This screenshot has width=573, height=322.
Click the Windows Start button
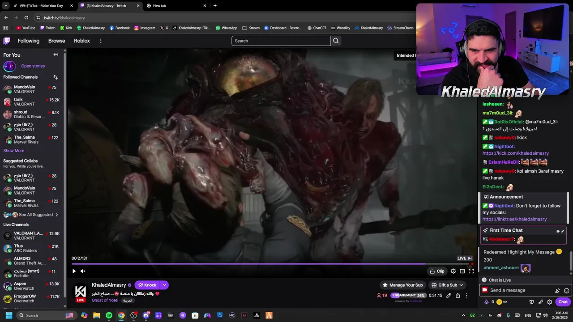click(9, 315)
